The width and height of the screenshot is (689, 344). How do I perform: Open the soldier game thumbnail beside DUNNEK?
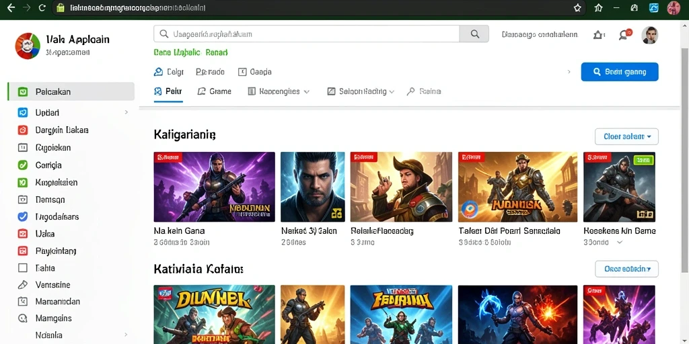tap(313, 314)
